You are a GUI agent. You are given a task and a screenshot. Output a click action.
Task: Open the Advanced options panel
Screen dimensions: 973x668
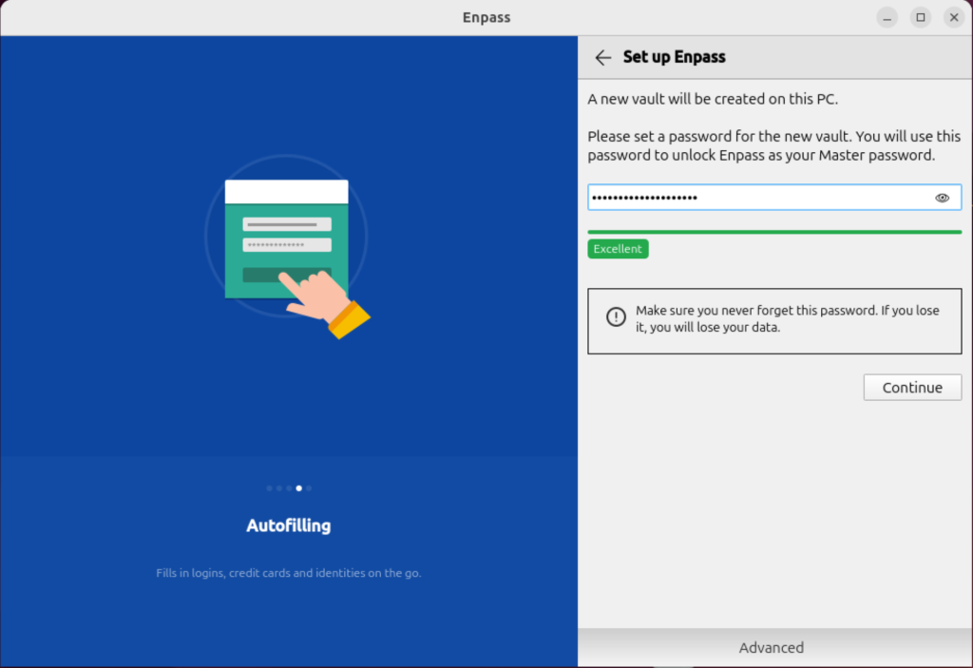[x=771, y=647]
